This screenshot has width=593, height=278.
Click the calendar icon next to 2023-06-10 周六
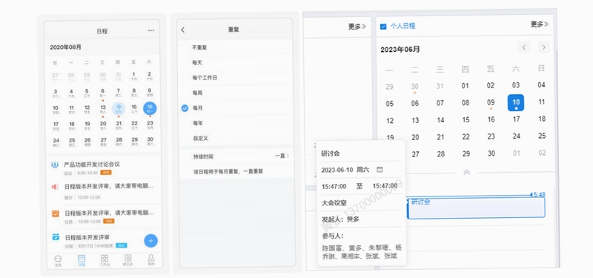coord(380,170)
